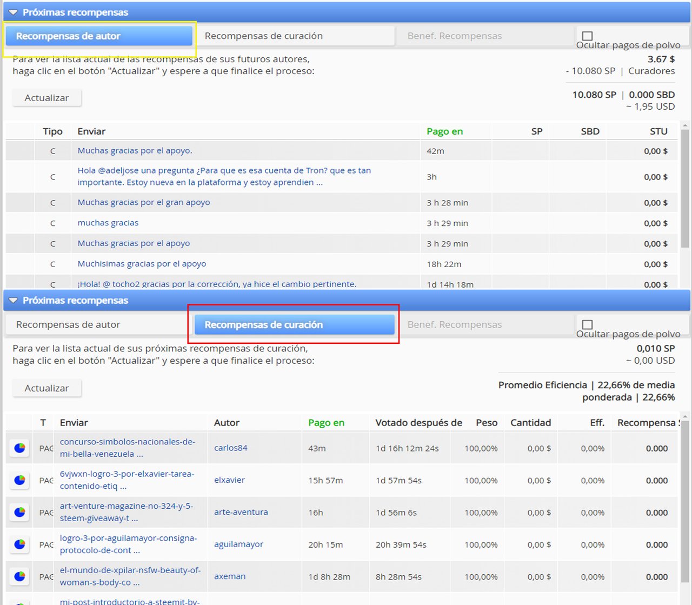The height and width of the screenshot is (605, 692).
Task: Open pie chart icon for axeman row
Action: point(19,577)
